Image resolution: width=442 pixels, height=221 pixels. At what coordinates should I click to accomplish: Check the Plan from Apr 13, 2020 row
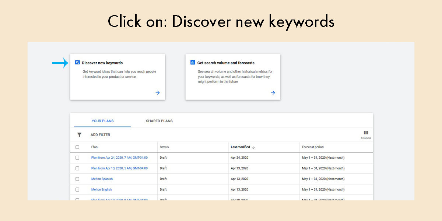point(77,168)
